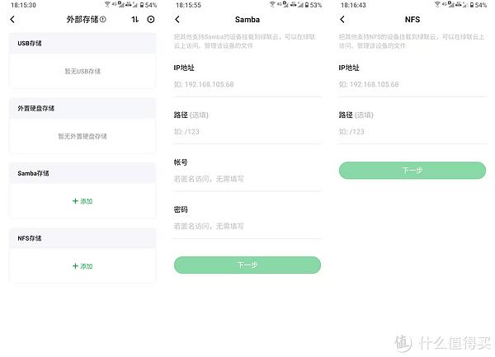The image size is (495, 357).
Task: Tap the Samba description text under title
Action: tap(245, 41)
